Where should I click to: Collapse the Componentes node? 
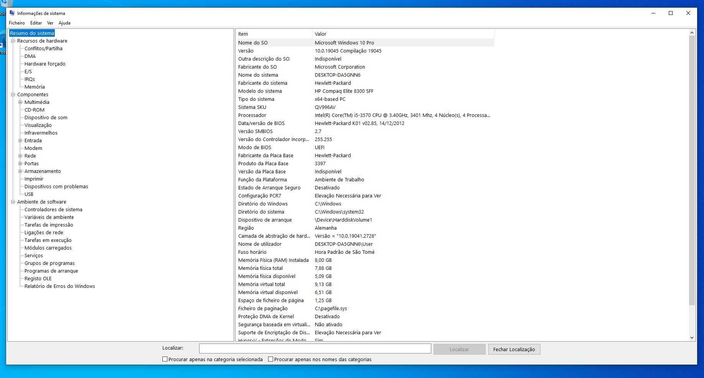point(13,94)
